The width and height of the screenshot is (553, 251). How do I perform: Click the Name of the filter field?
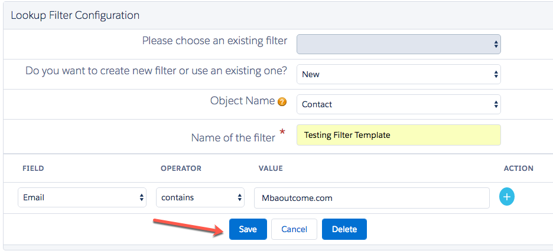tap(398, 135)
